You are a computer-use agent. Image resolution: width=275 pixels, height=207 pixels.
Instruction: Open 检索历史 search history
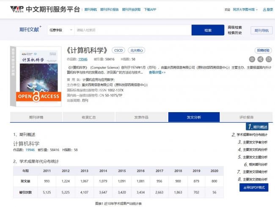[x=235, y=33]
